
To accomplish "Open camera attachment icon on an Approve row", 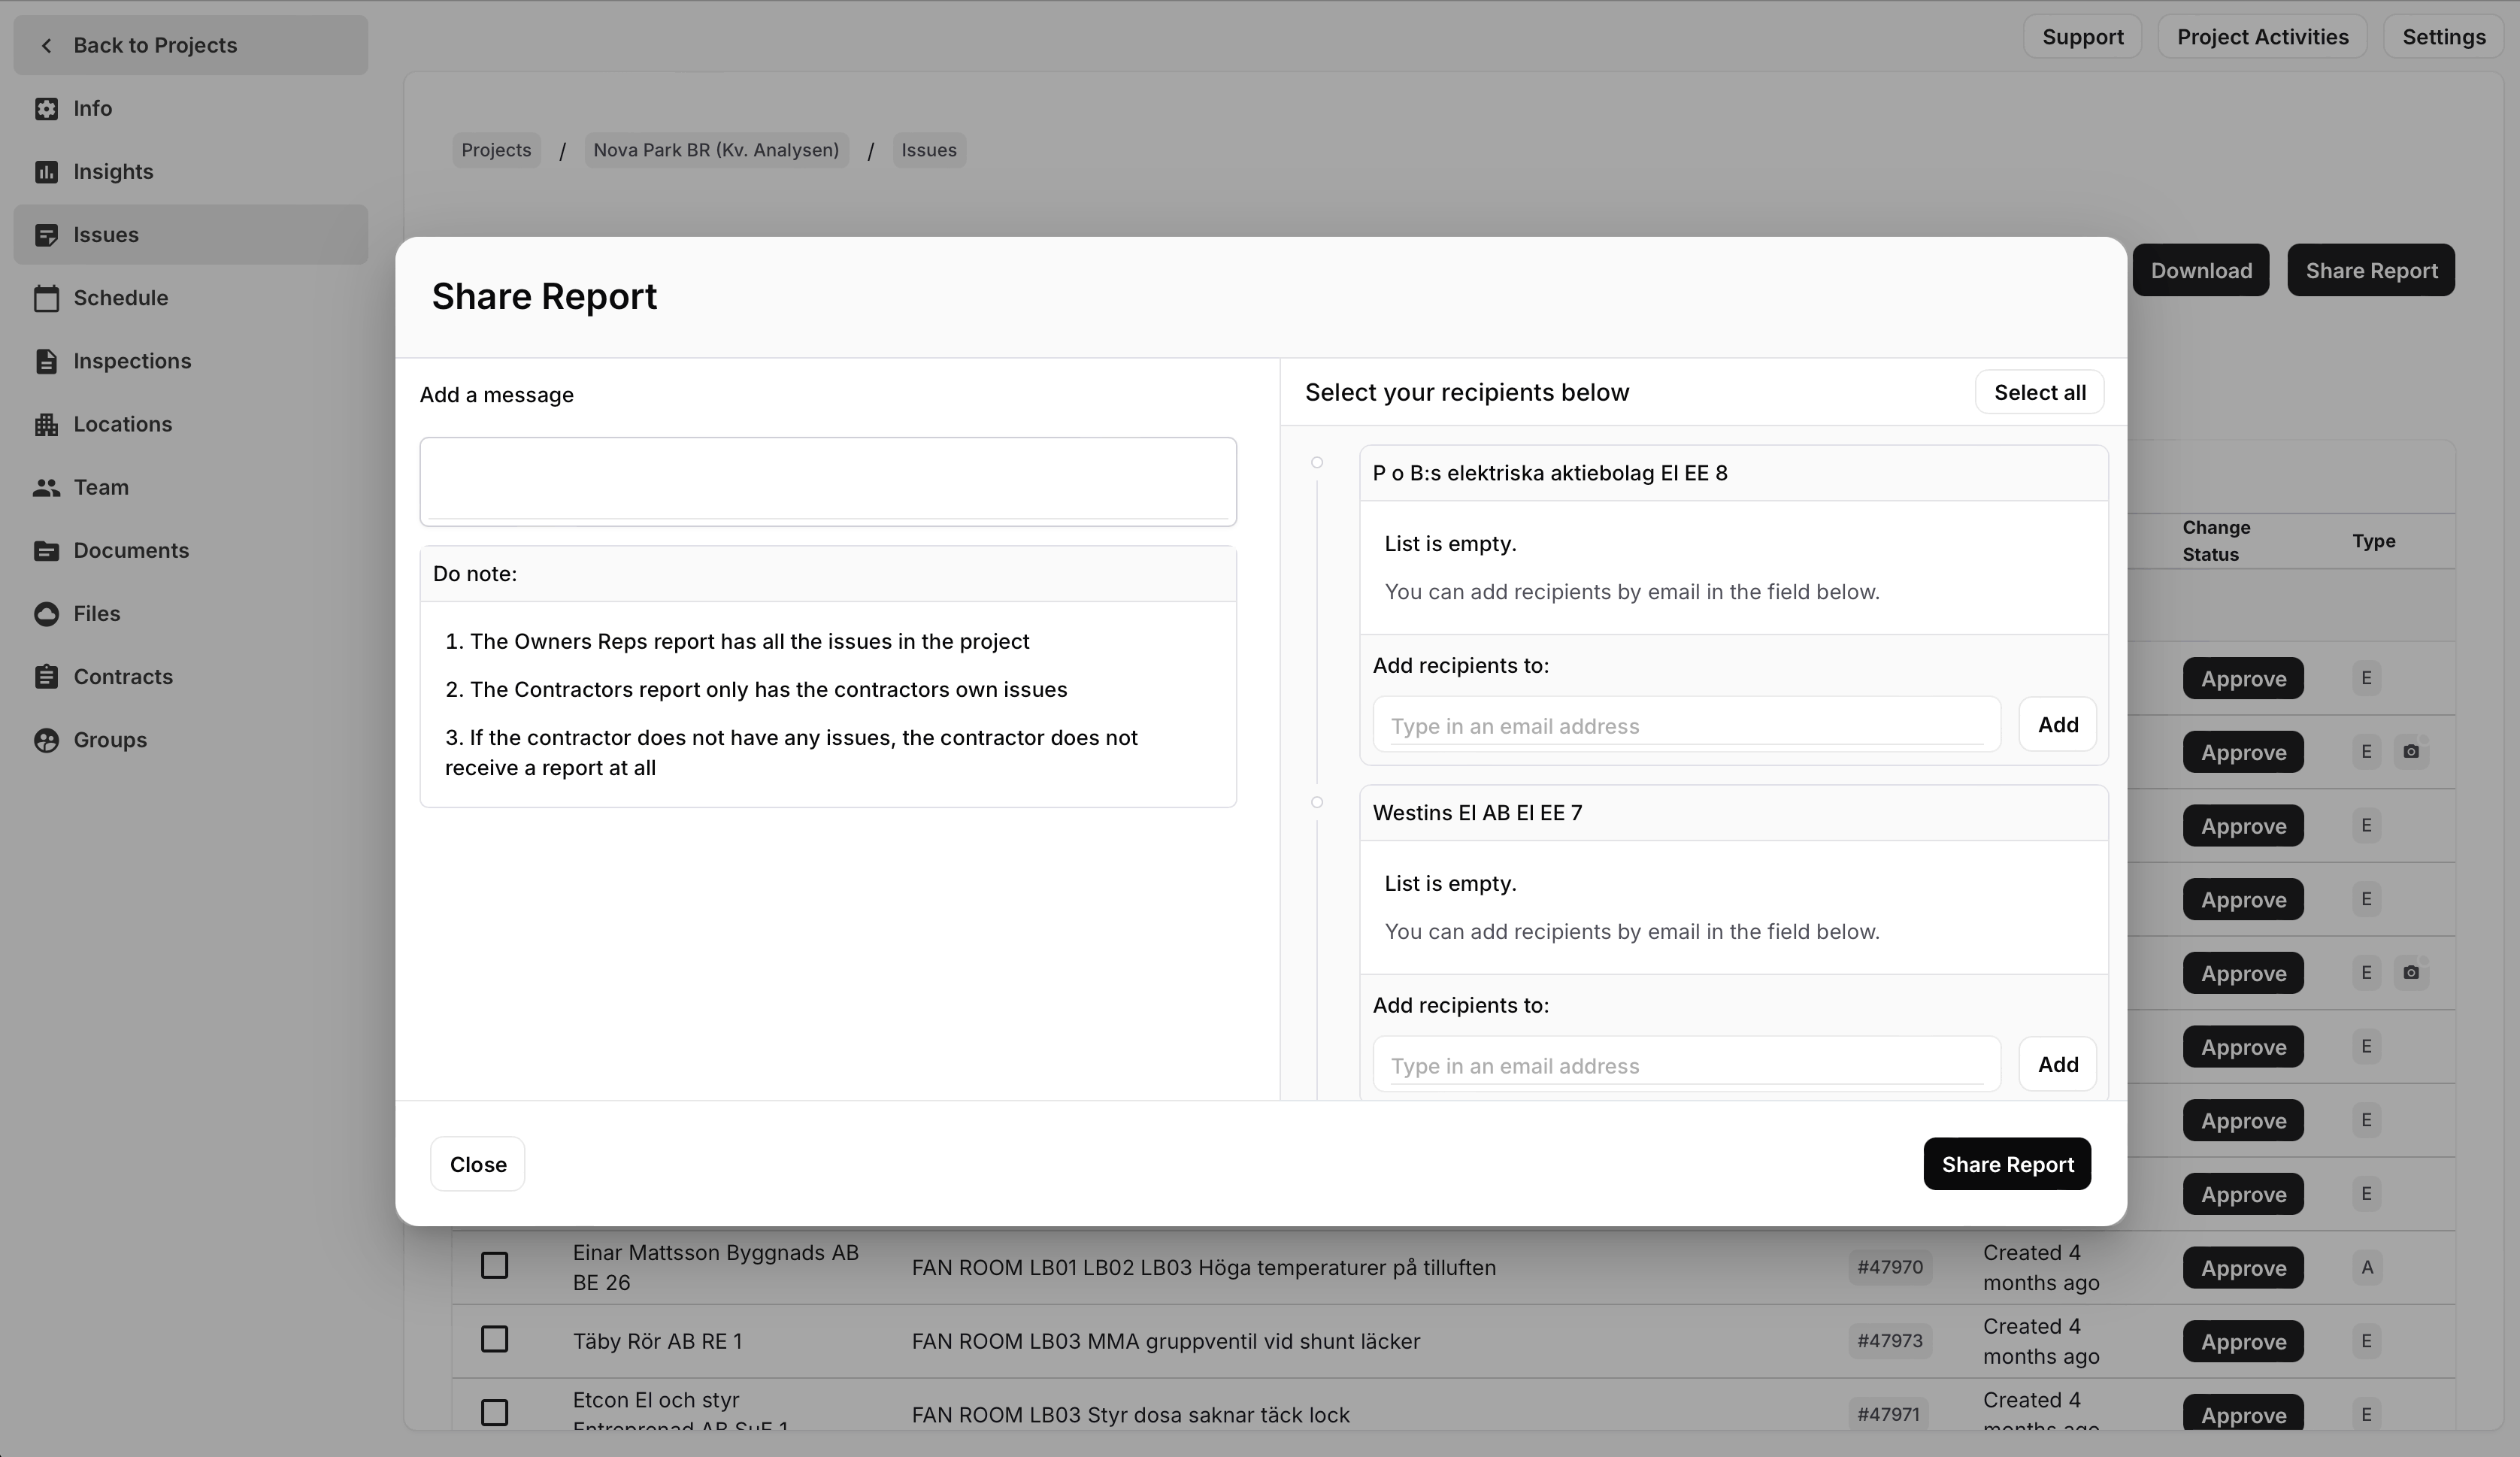I will (x=2412, y=751).
